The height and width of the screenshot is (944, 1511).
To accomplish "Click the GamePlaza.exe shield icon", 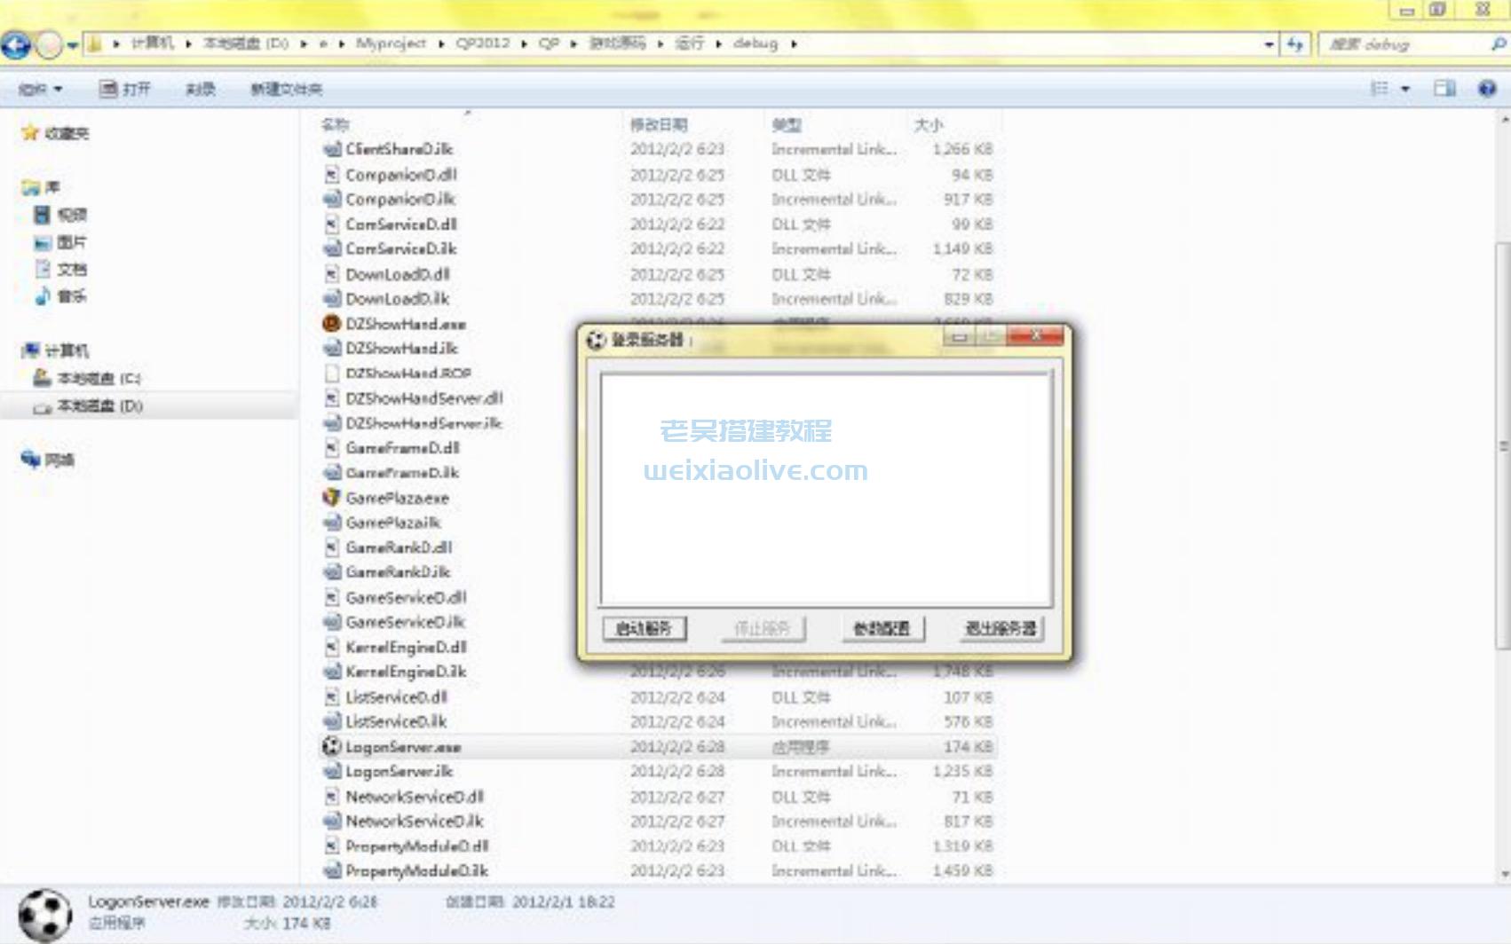I will [x=331, y=498].
